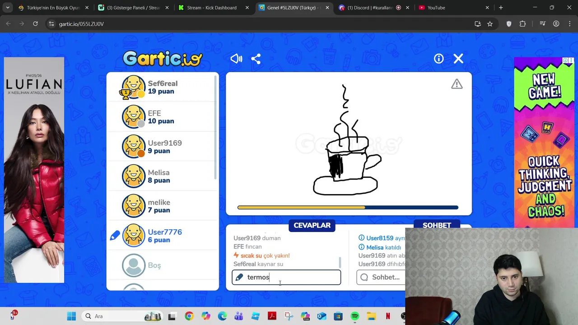This screenshot has height=325, width=578.
Task: Report the drawing with the warning triangle
Action: coord(457,84)
